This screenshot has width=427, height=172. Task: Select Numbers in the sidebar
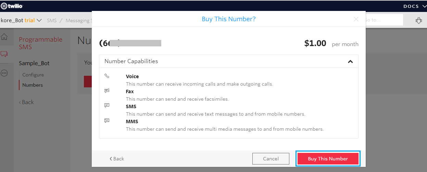click(x=33, y=85)
